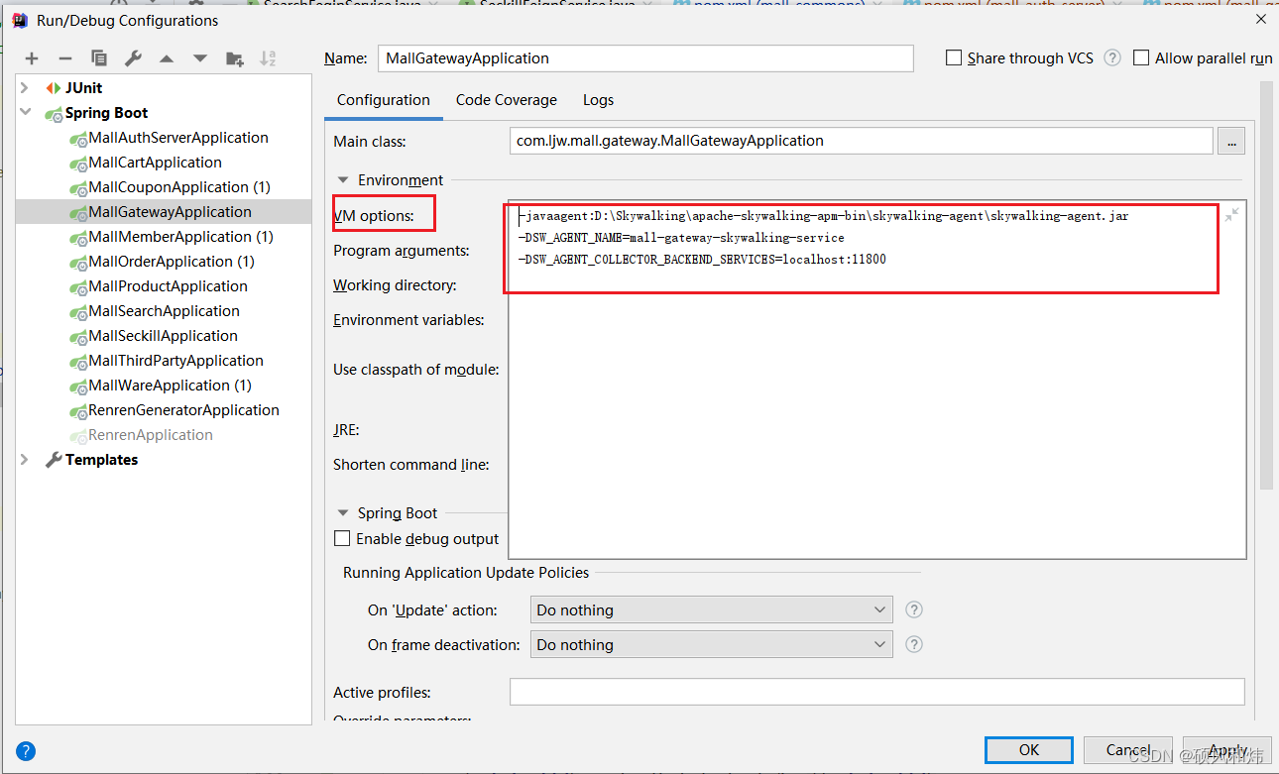Select MallMemberApplication (1) configuration
Image resolution: width=1279 pixels, height=774 pixels.
pyautogui.click(x=180, y=237)
